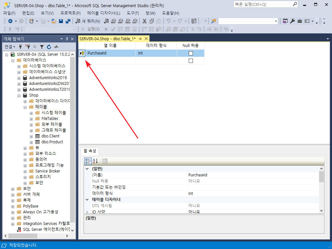Viewport: 332px width, 249px height.
Task: Open a new DMX query
Action: [121, 21]
